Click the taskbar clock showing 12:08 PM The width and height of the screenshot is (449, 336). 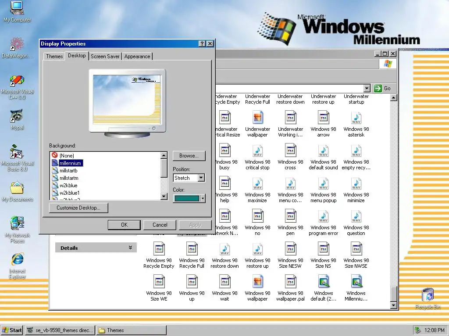[435, 330]
